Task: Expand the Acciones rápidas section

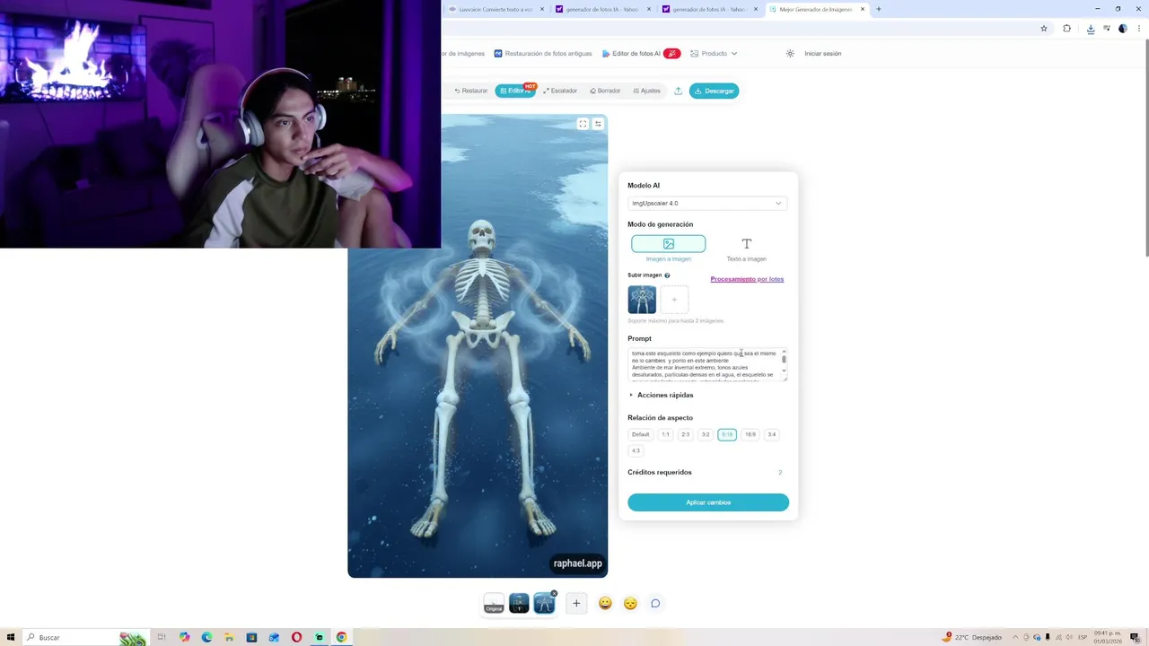Action: [x=662, y=395]
